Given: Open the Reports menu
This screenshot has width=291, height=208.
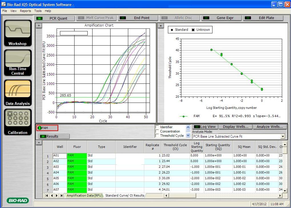Looking at the screenshot, I should tap(25, 11).
